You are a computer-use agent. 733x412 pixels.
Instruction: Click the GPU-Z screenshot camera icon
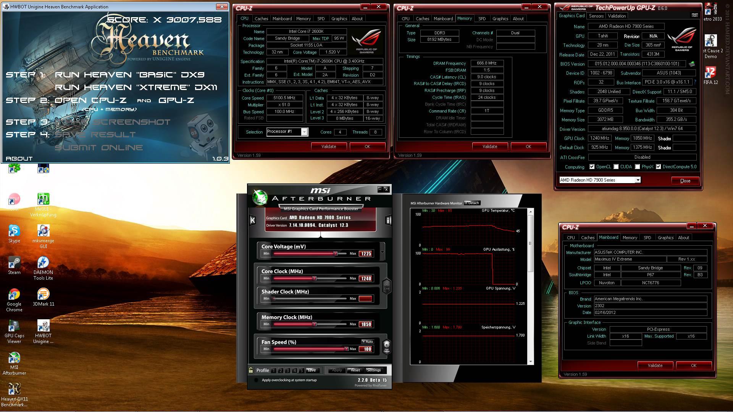pos(694,15)
